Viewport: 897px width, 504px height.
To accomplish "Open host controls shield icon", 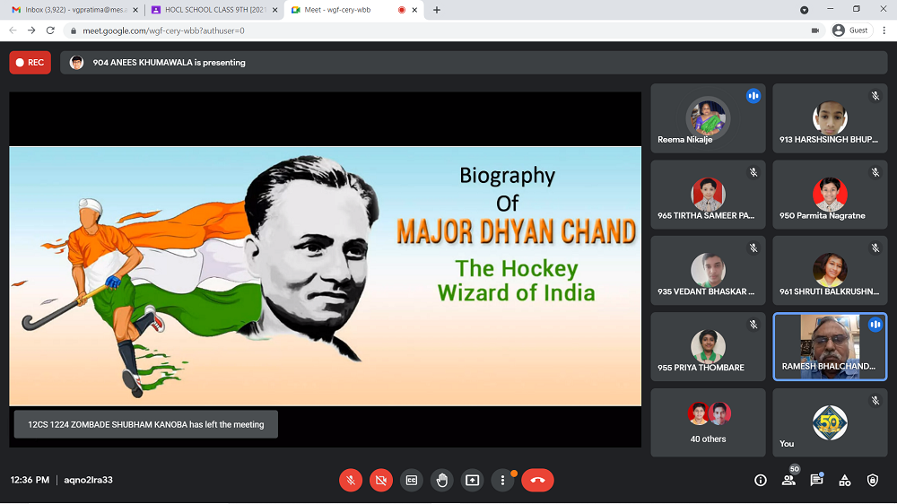I will tap(873, 480).
